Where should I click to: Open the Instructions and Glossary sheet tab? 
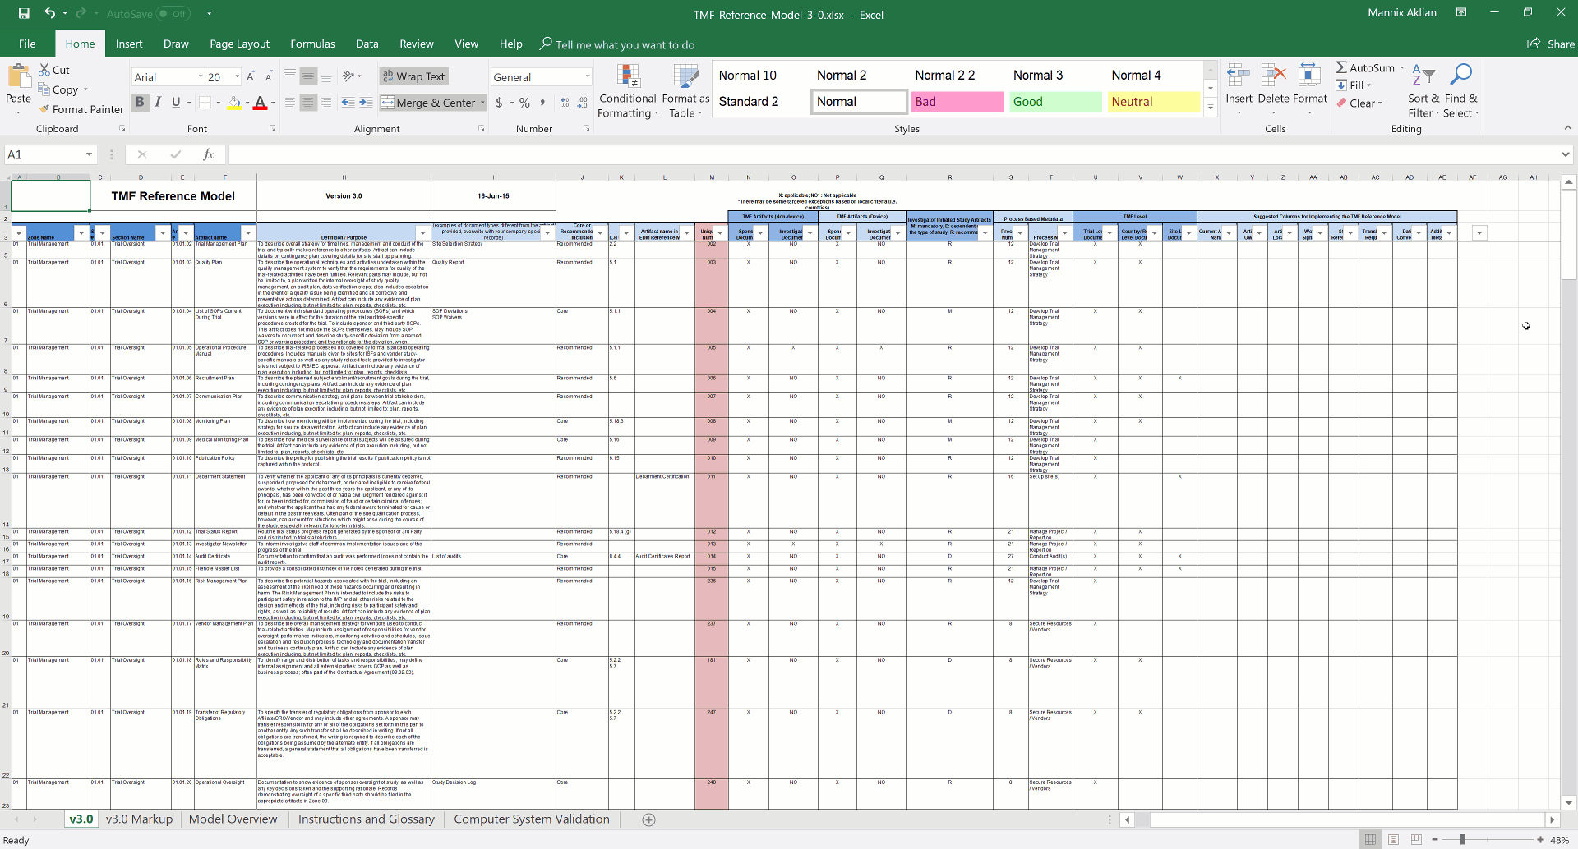point(367,819)
